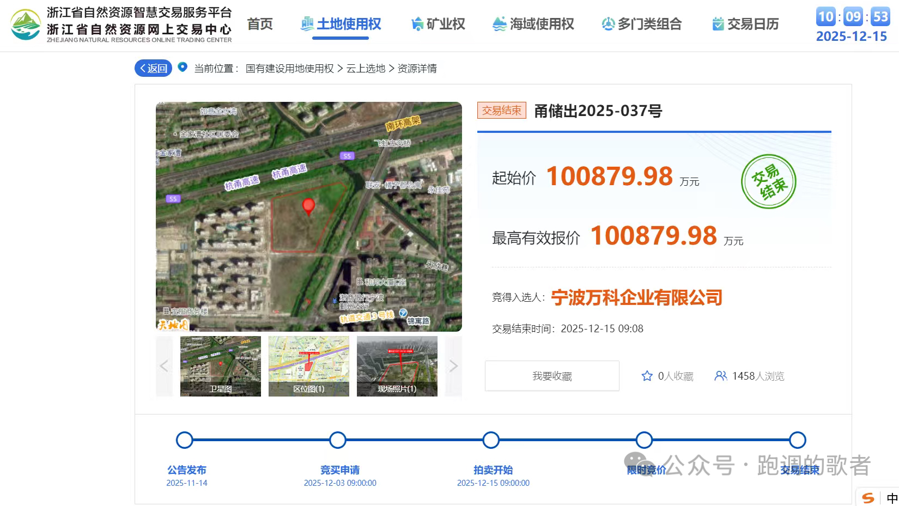Click the 0人收藏 favorites count
Viewport: 899px width, 506px height.
pos(676,376)
